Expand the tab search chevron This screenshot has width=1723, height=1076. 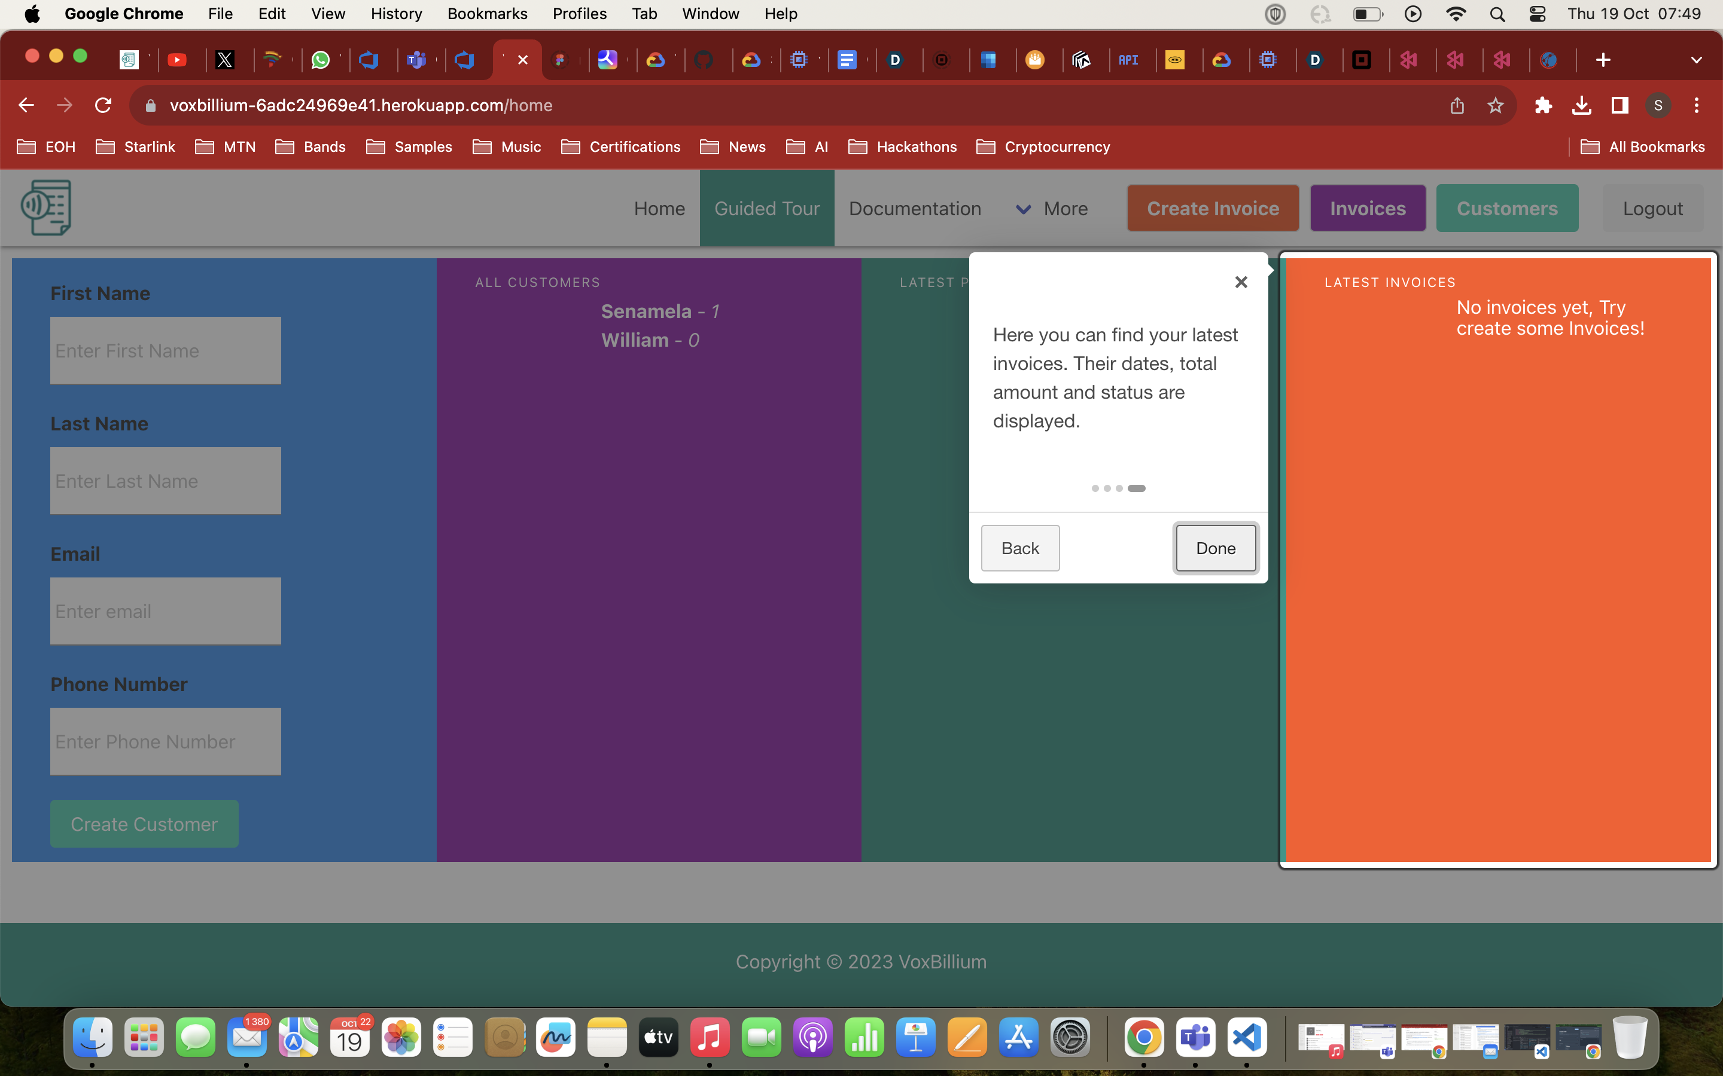(x=1696, y=60)
